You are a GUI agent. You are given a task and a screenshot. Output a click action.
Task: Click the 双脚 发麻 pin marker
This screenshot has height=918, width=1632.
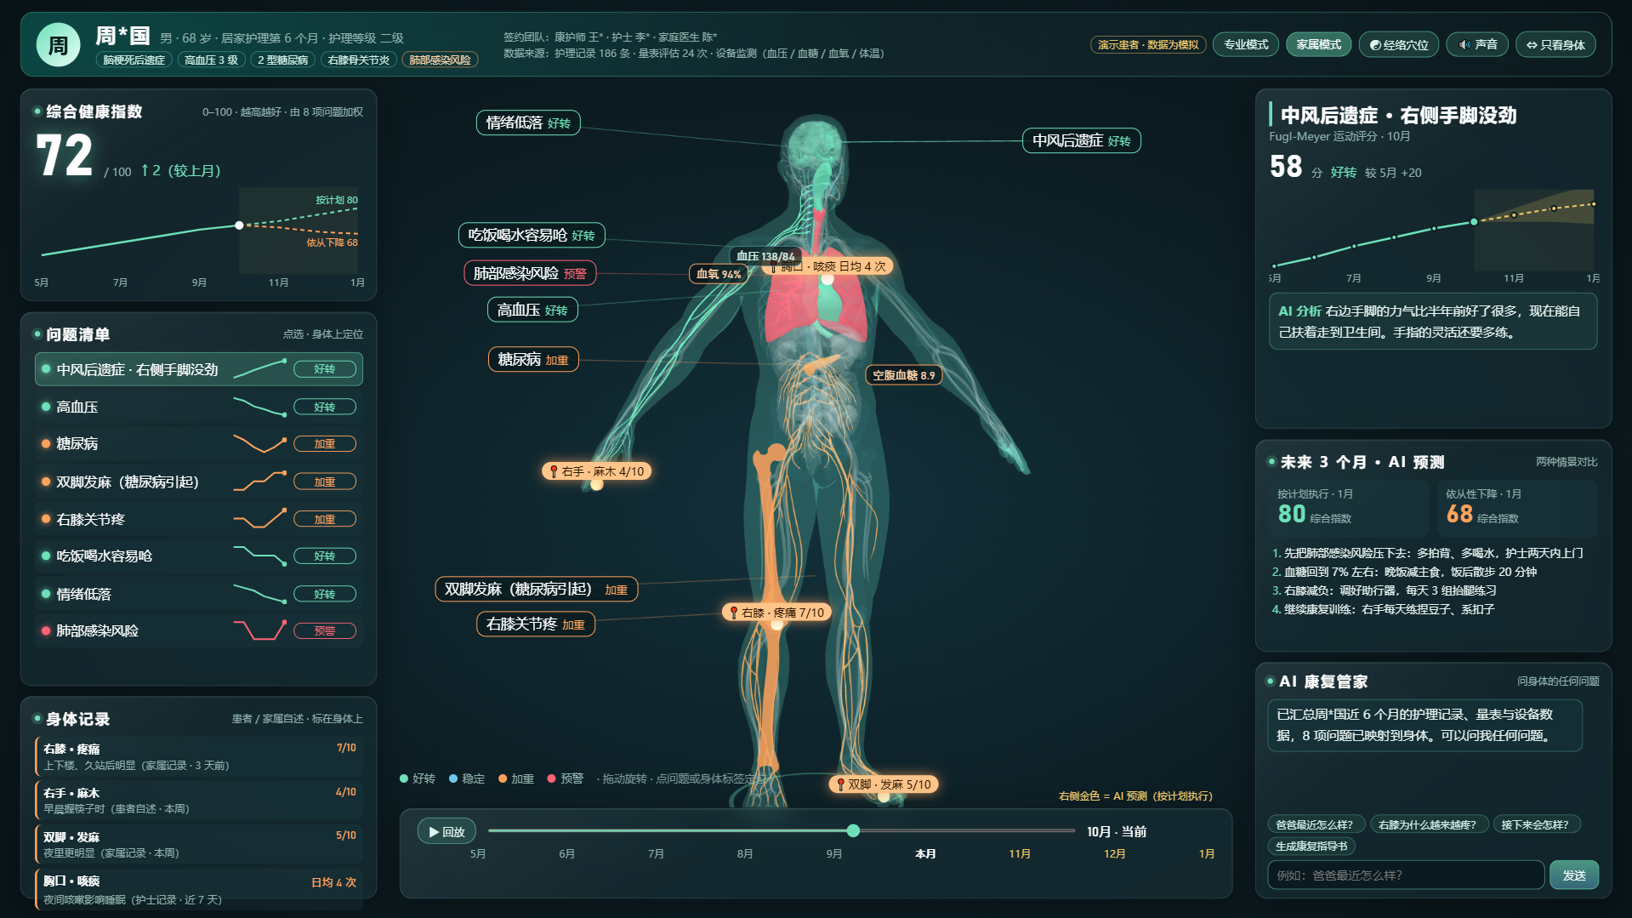pyautogui.click(x=884, y=784)
